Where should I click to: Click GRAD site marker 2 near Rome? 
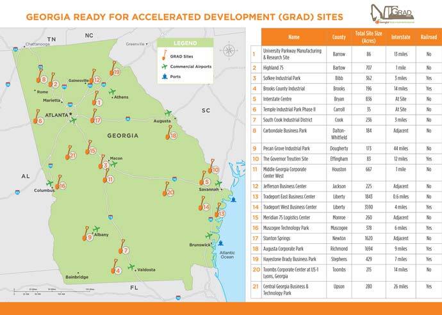(x=54, y=81)
